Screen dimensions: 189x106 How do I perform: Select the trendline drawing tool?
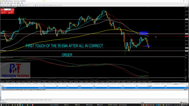34,5
